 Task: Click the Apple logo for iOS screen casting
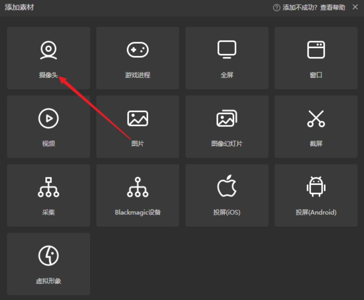tap(227, 186)
